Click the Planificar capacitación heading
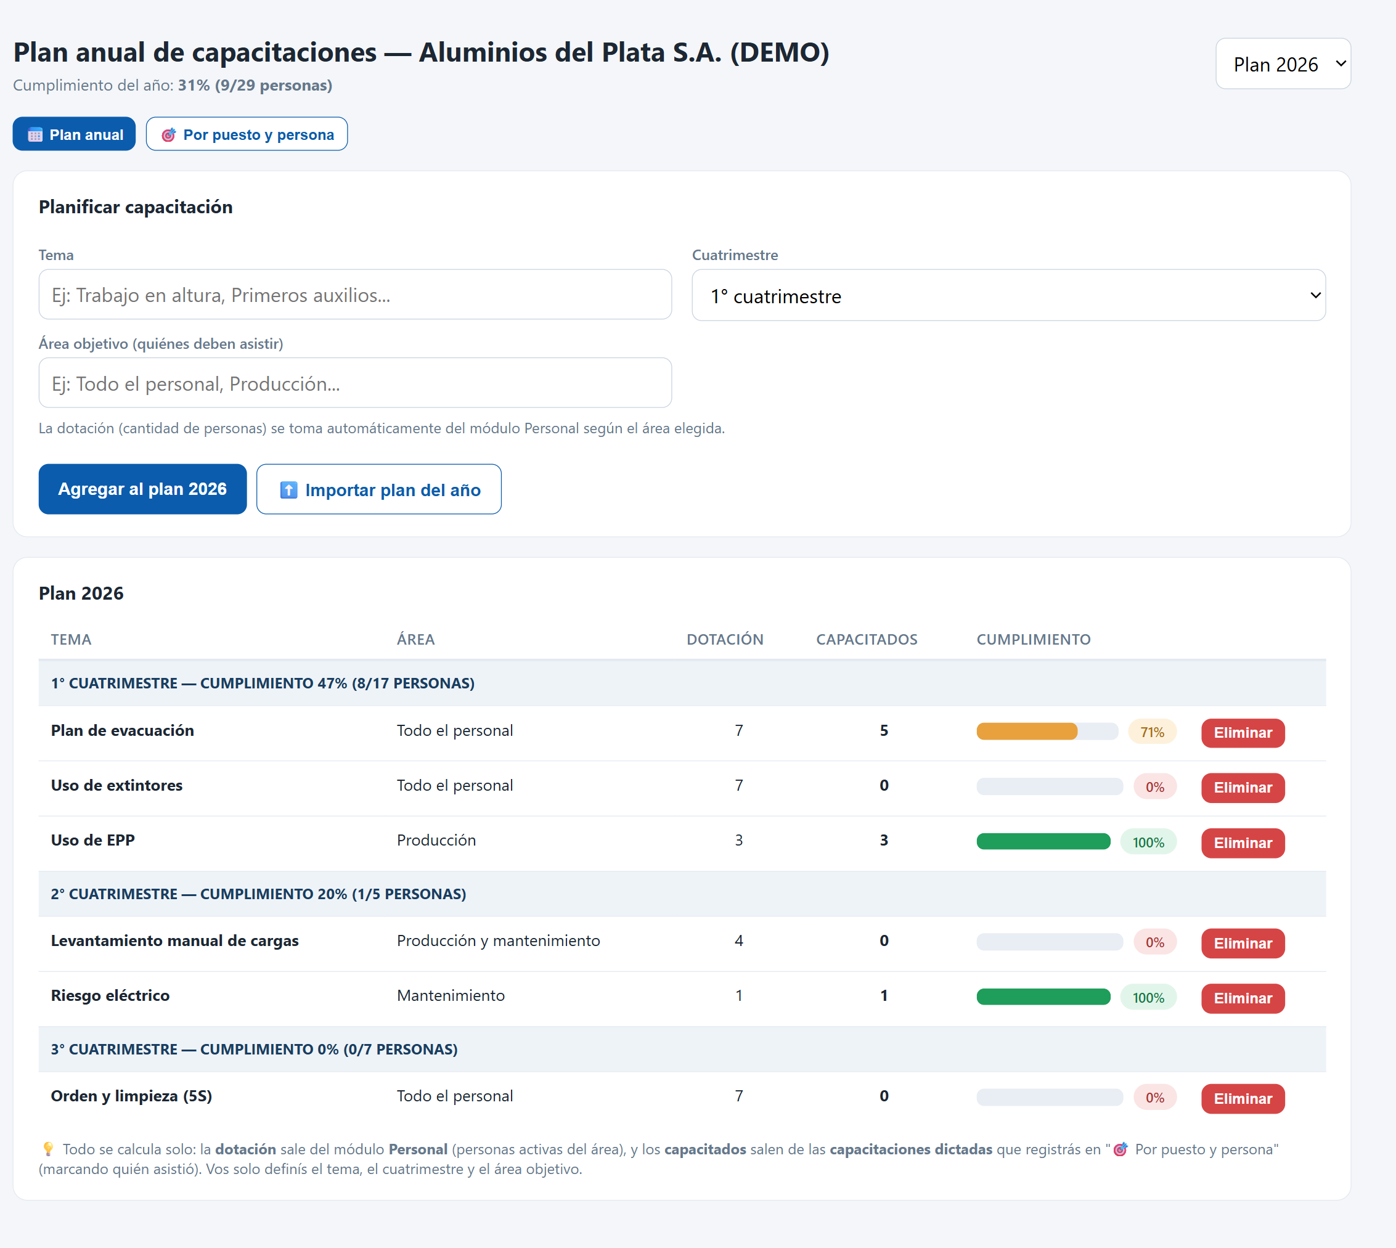 click(136, 207)
